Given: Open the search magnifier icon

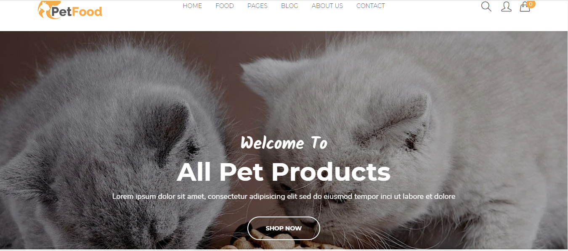Looking at the screenshot, I should click(486, 6).
